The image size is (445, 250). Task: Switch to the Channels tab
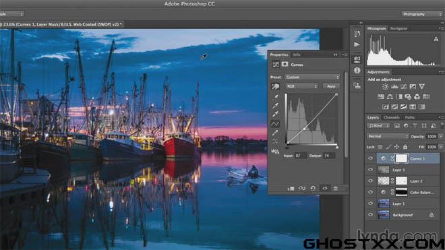point(391,117)
